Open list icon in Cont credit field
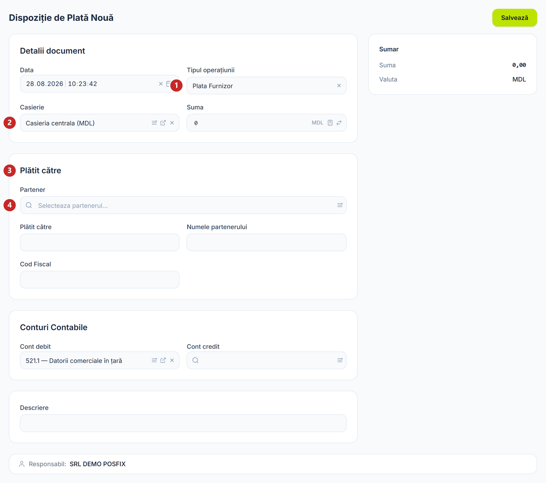 tap(340, 360)
